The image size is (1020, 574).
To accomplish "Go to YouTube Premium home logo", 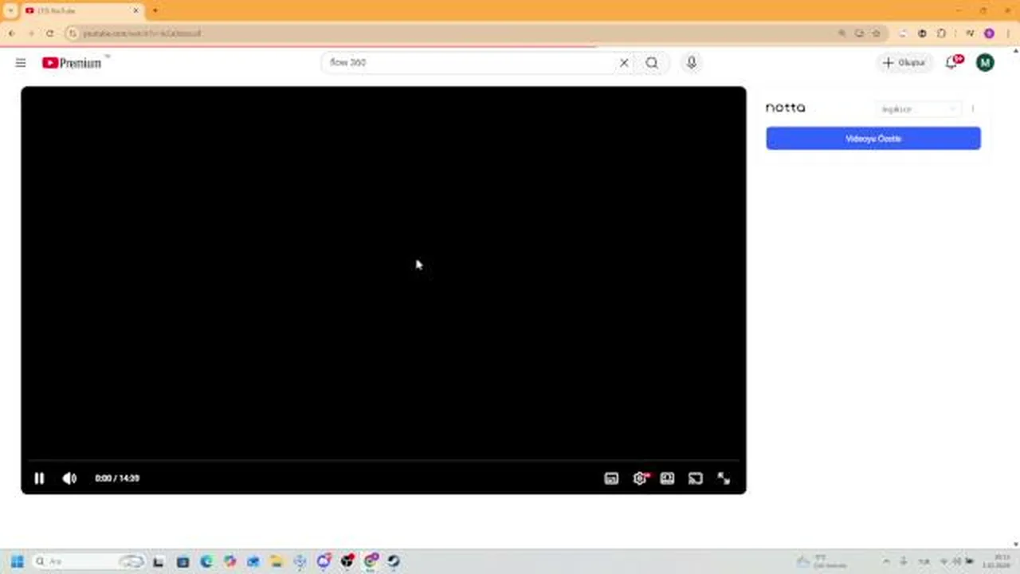I will point(73,62).
